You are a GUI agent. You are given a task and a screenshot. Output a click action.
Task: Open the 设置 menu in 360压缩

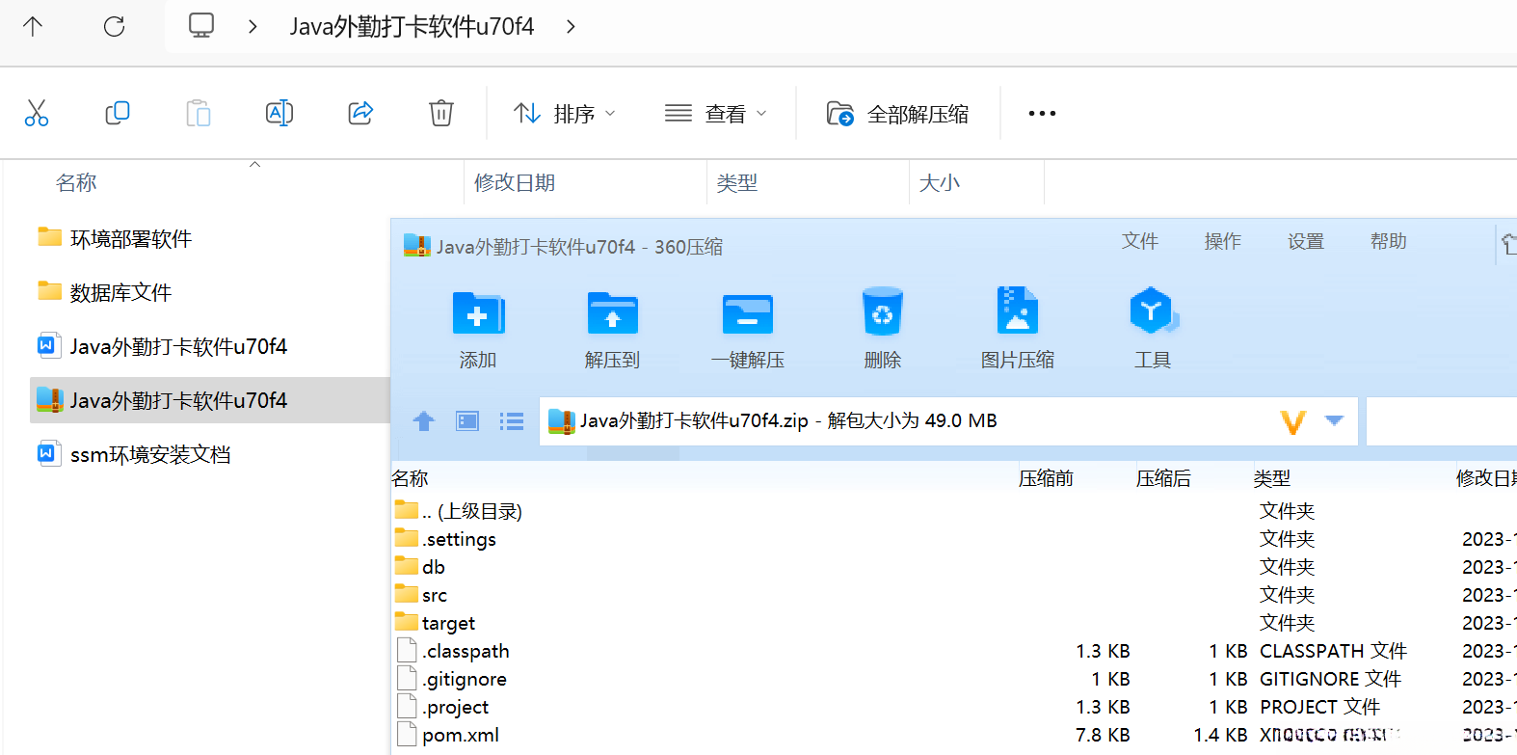tap(1306, 241)
